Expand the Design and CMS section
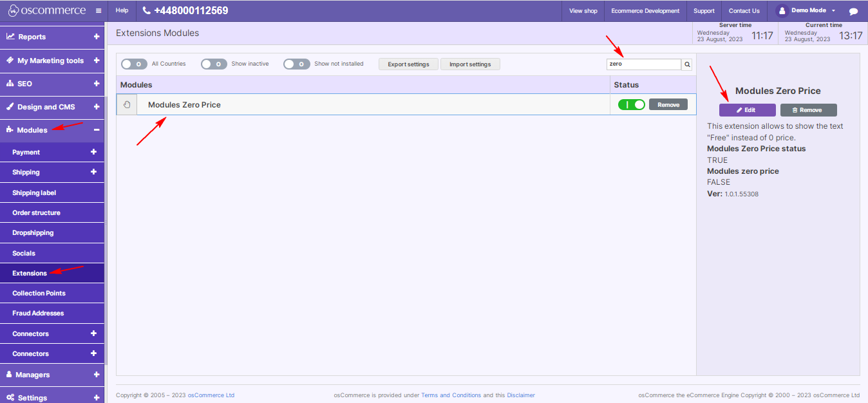868x403 pixels. tap(97, 107)
